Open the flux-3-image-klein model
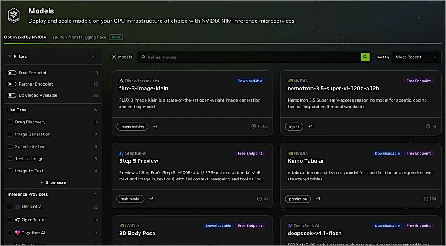 pos(143,89)
